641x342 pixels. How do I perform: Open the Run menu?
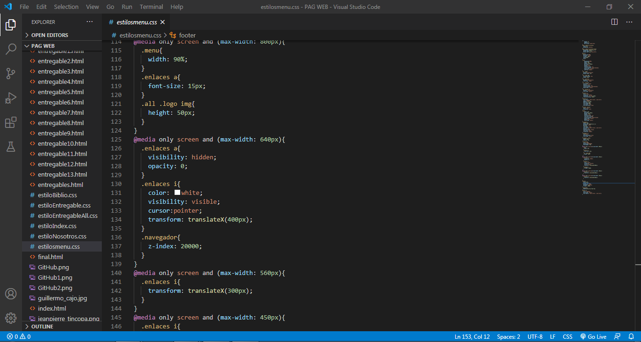(x=127, y=7)
